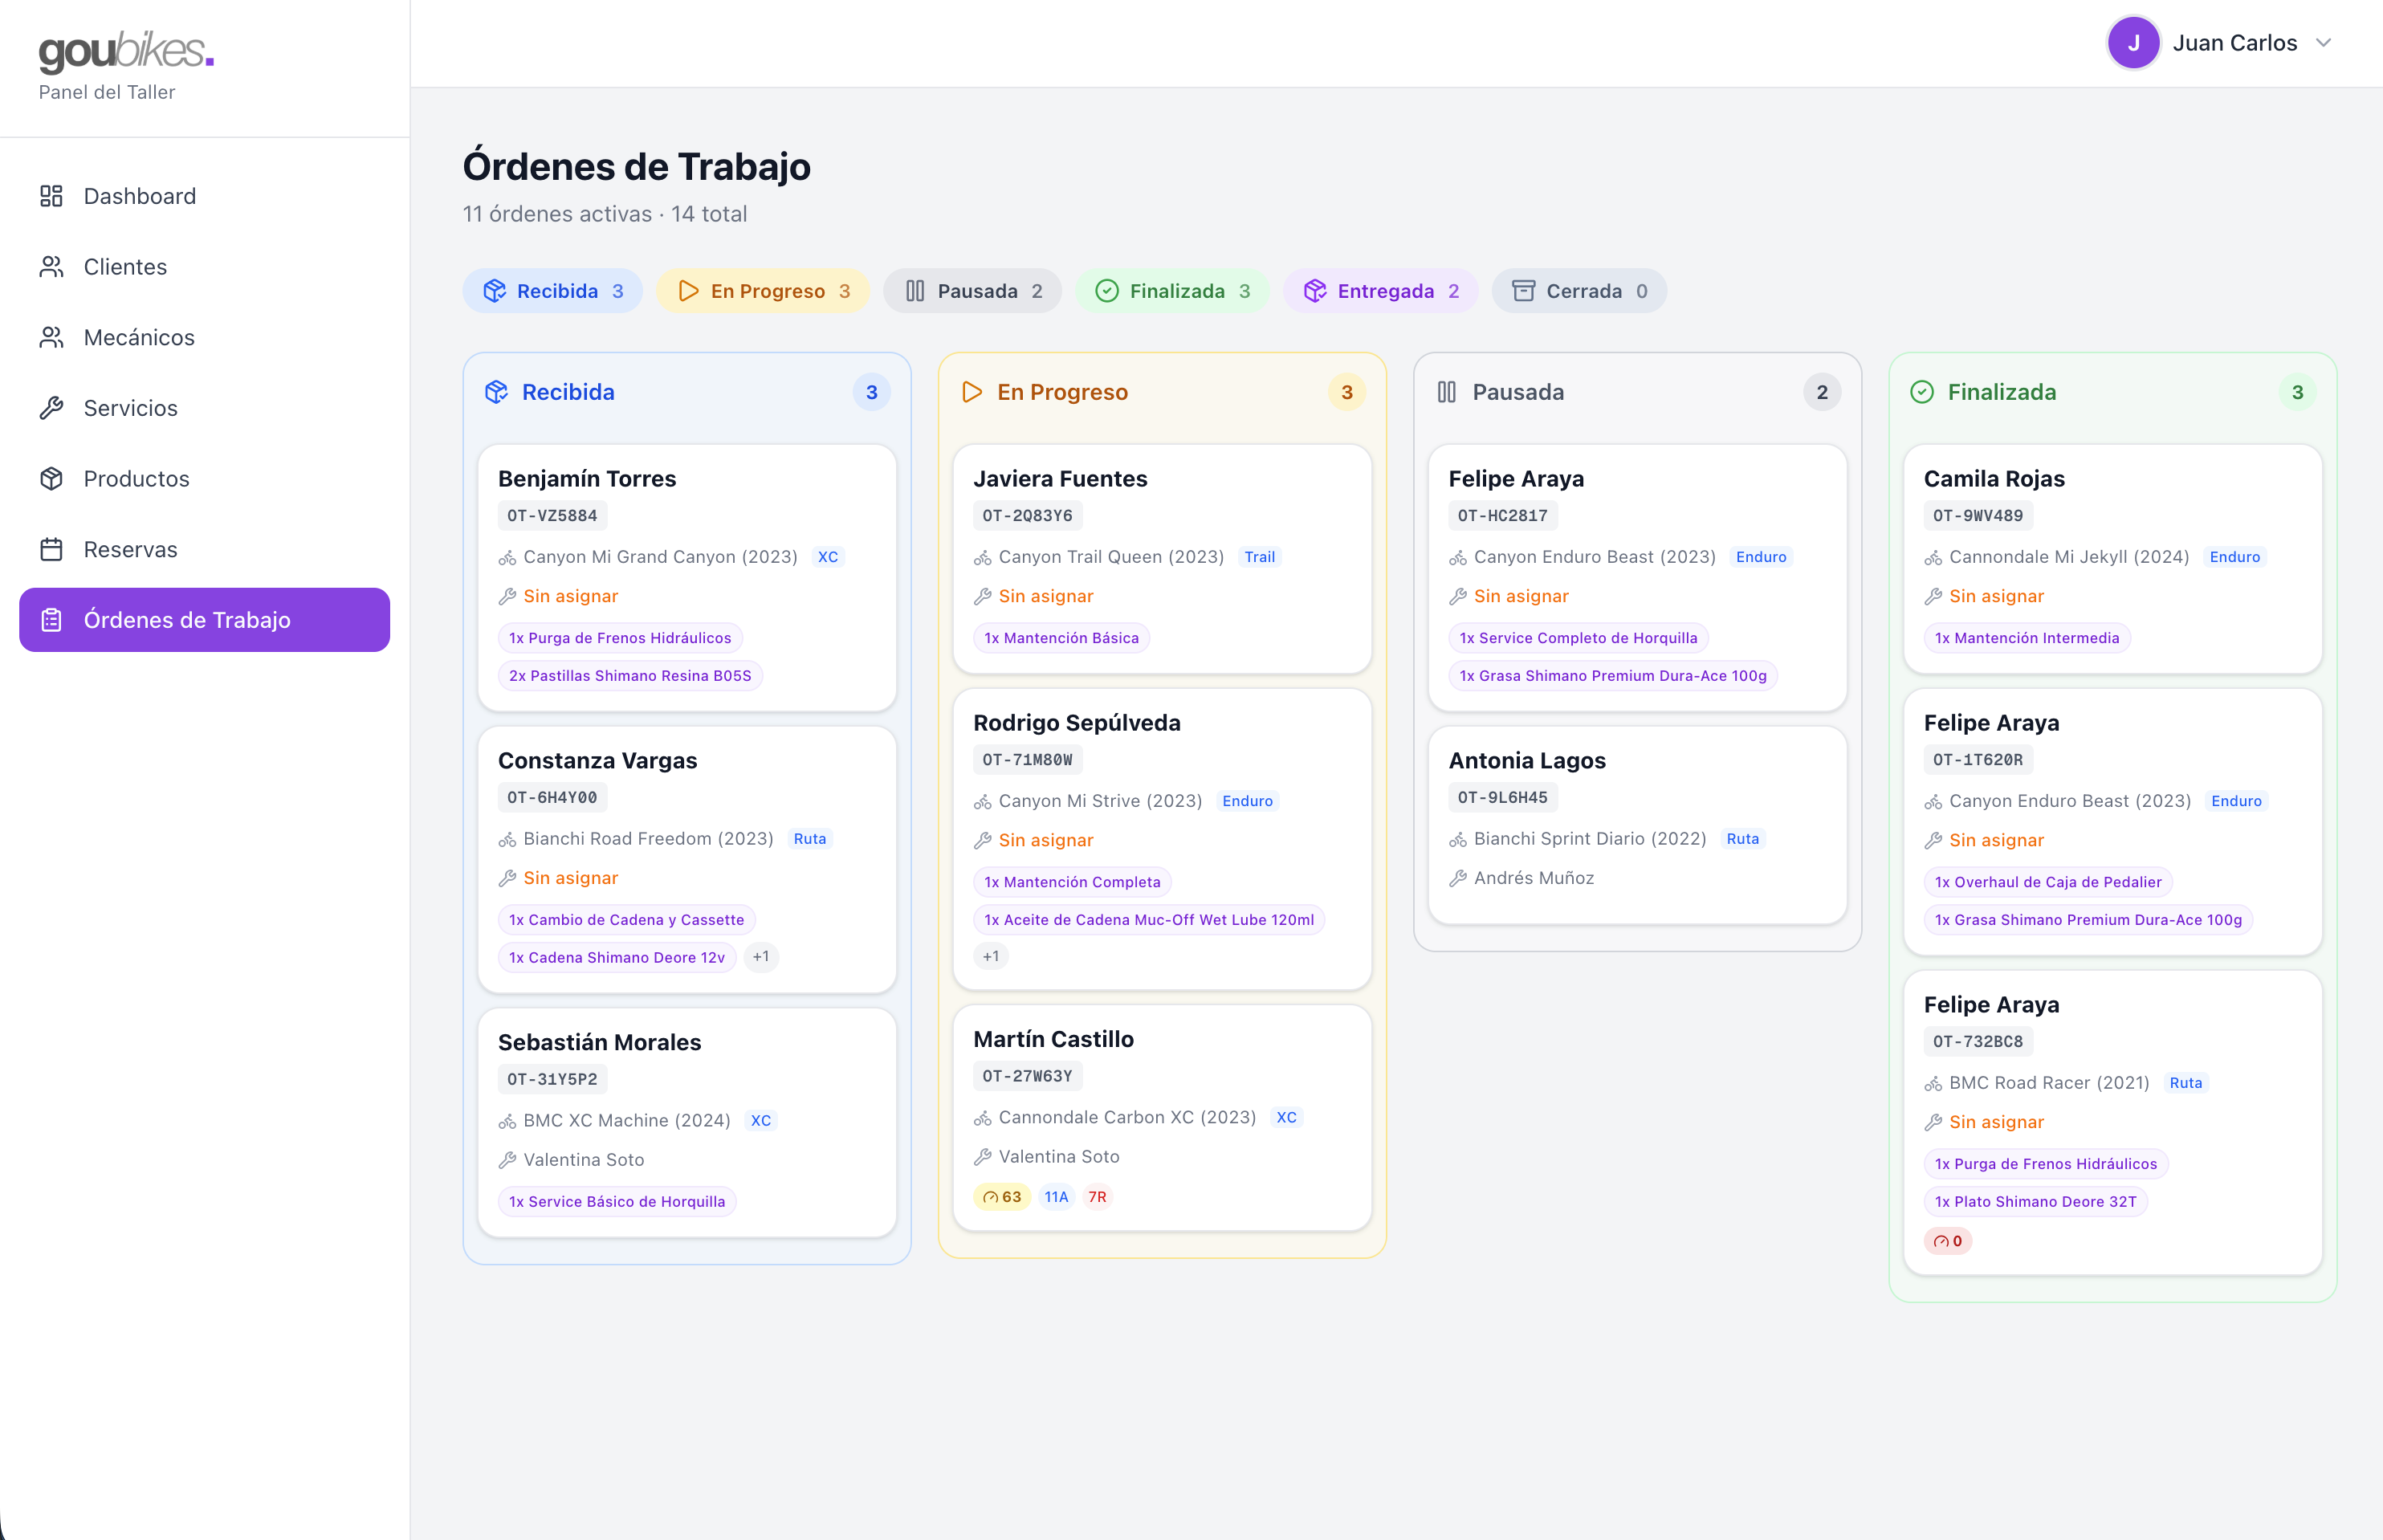Click the play icon in En Progreso column header
2383x1540 pixels.
[x=971, y=392]
